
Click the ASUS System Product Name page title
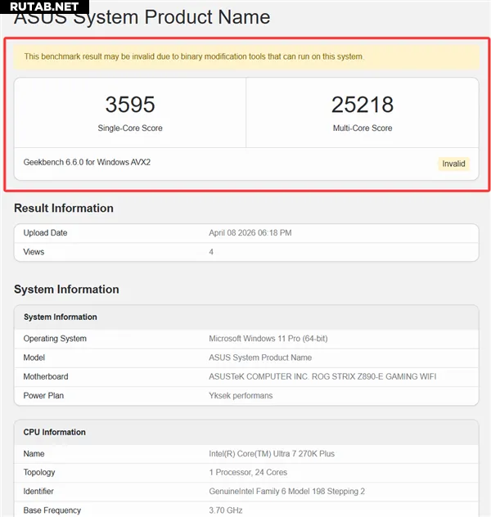pyautogui.click(x=142, y=17)
